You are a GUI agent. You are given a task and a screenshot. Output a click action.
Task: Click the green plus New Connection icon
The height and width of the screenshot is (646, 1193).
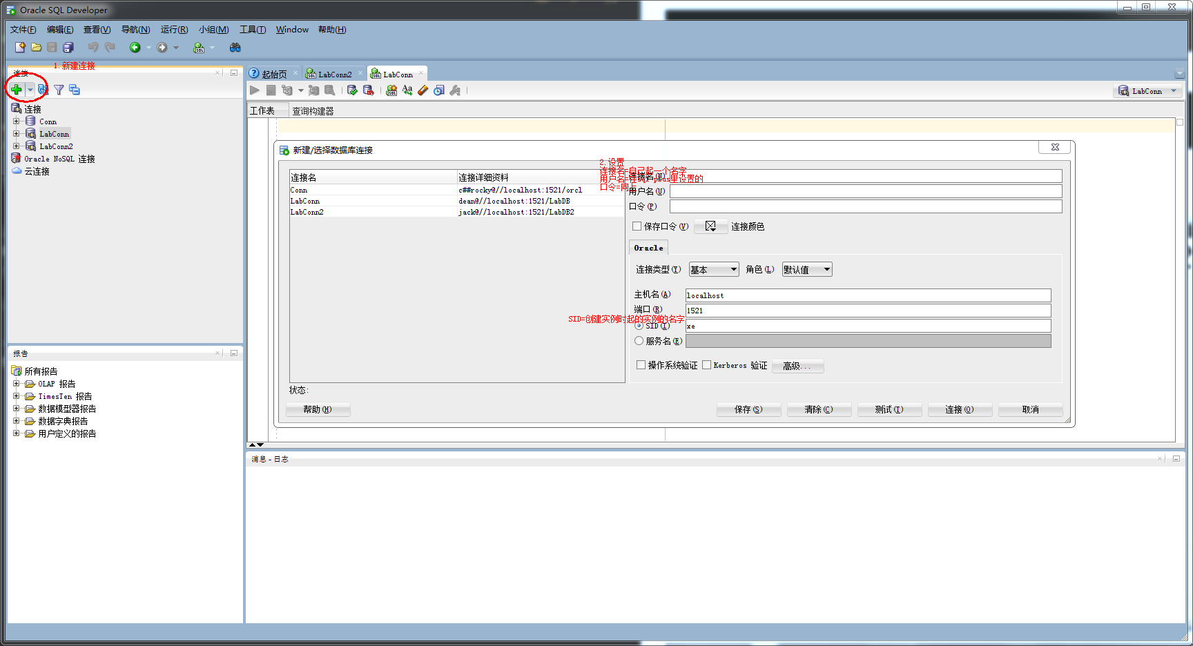pyautogui.click(x=17, y=90)
